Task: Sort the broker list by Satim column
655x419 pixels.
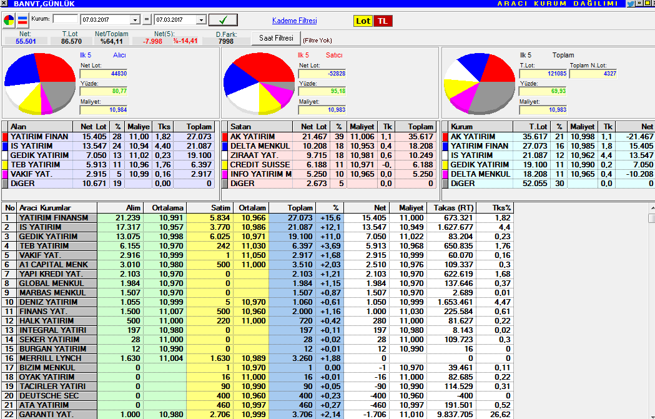Action: (x=209, y=207)
